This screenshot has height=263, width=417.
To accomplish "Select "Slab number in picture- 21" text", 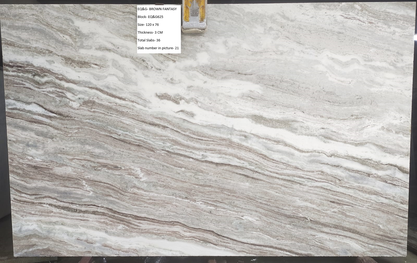I will 158,48.
